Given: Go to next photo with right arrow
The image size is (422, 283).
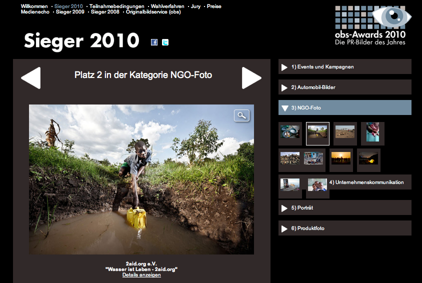Looking at the screenshot, I should click(251, 78).
